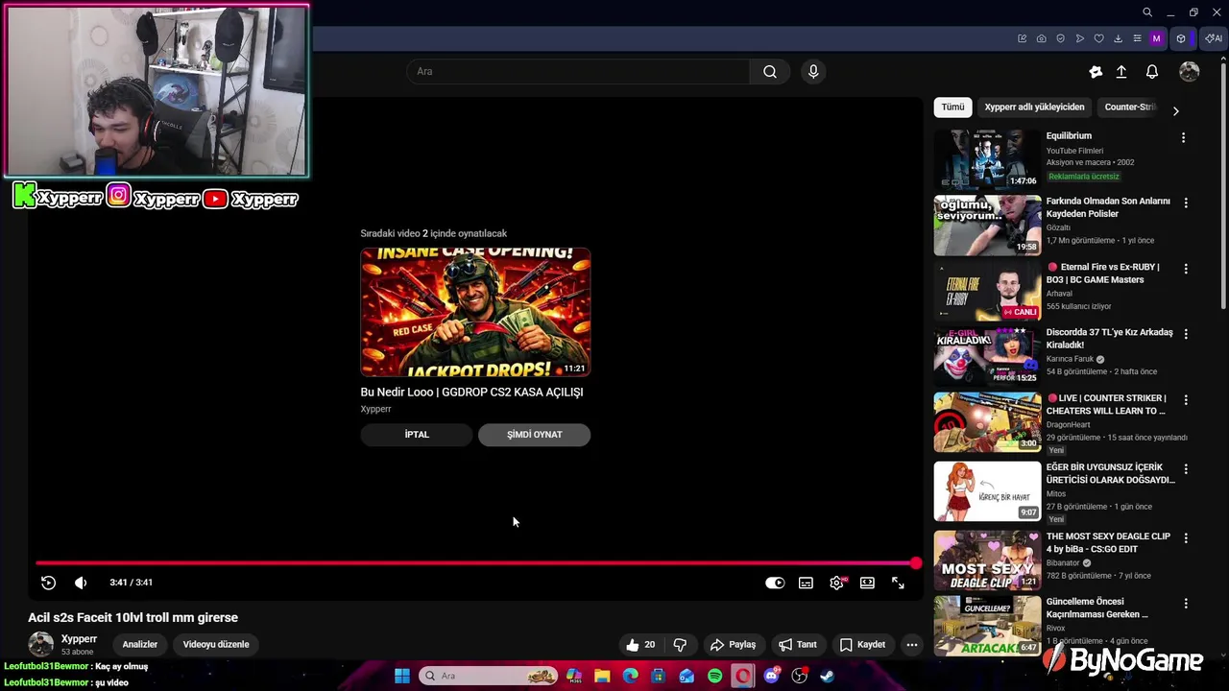Open Opera's send/flow arrow icon
Image resolution: width=1229 pixels, height=691 pixels.
tap(1079, 38)
